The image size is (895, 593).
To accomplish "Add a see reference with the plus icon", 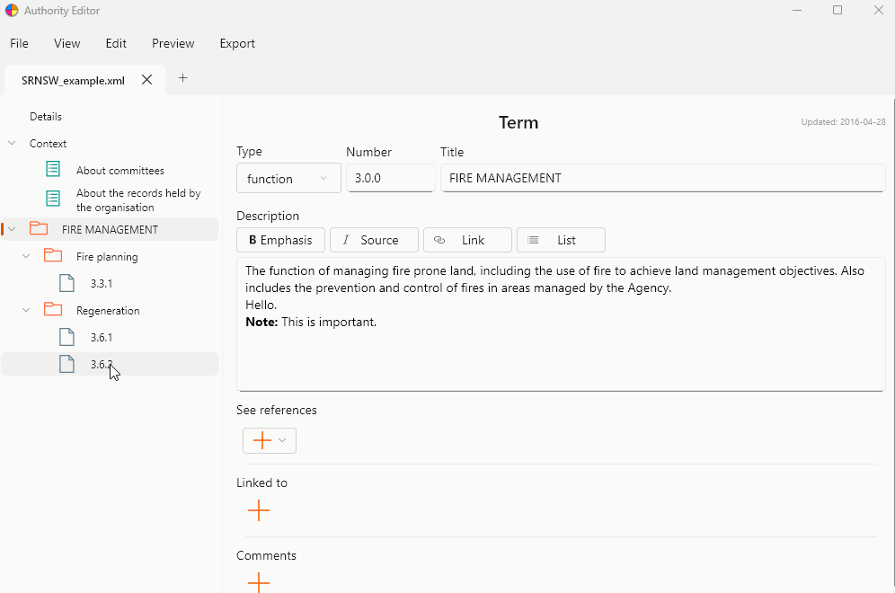I will 263,440.
